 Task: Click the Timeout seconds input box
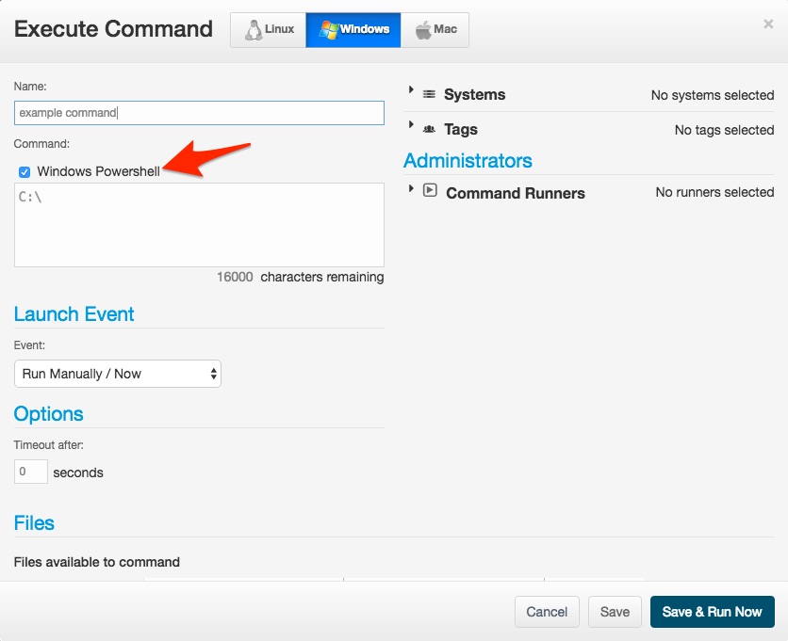(x=31, y=472)
